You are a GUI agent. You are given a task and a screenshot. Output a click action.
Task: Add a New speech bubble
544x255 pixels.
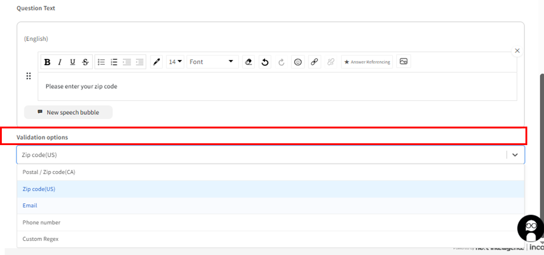pyautogui.click(x=68, y=112)
